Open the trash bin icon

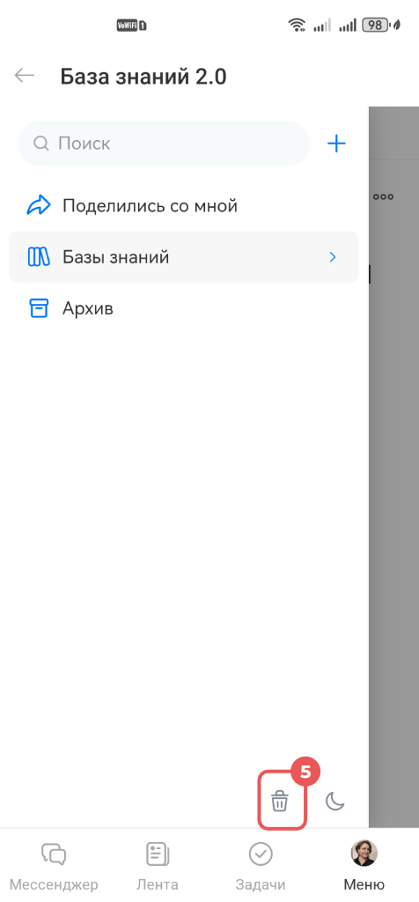pos(280,801)
